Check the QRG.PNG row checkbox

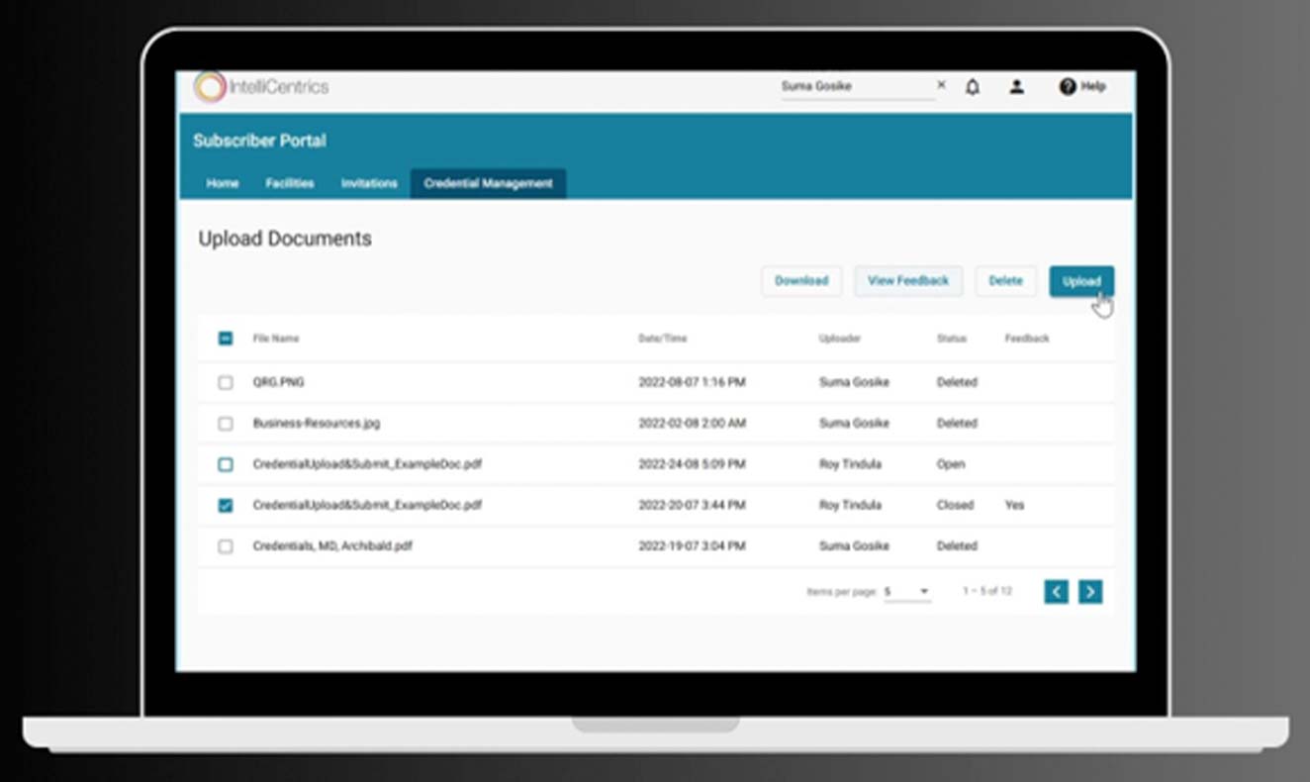coord(226,382)
